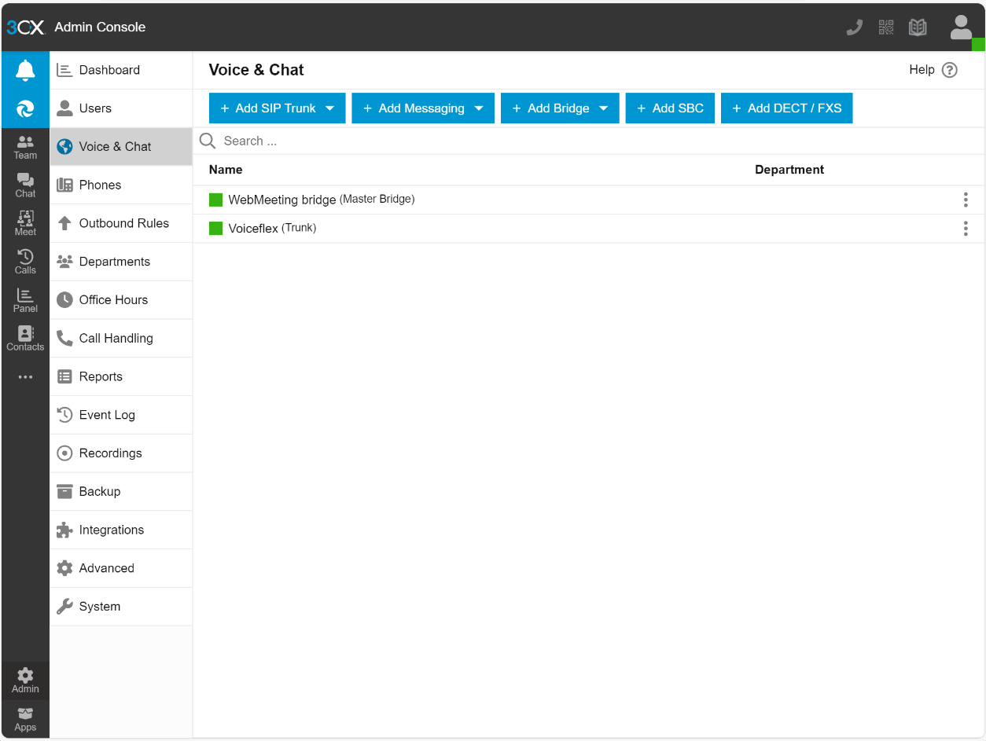The height and width of the screenshot is (741, 986).
Task: Open the Contacts icon in sidebar
Action: (x=24, y=338)
